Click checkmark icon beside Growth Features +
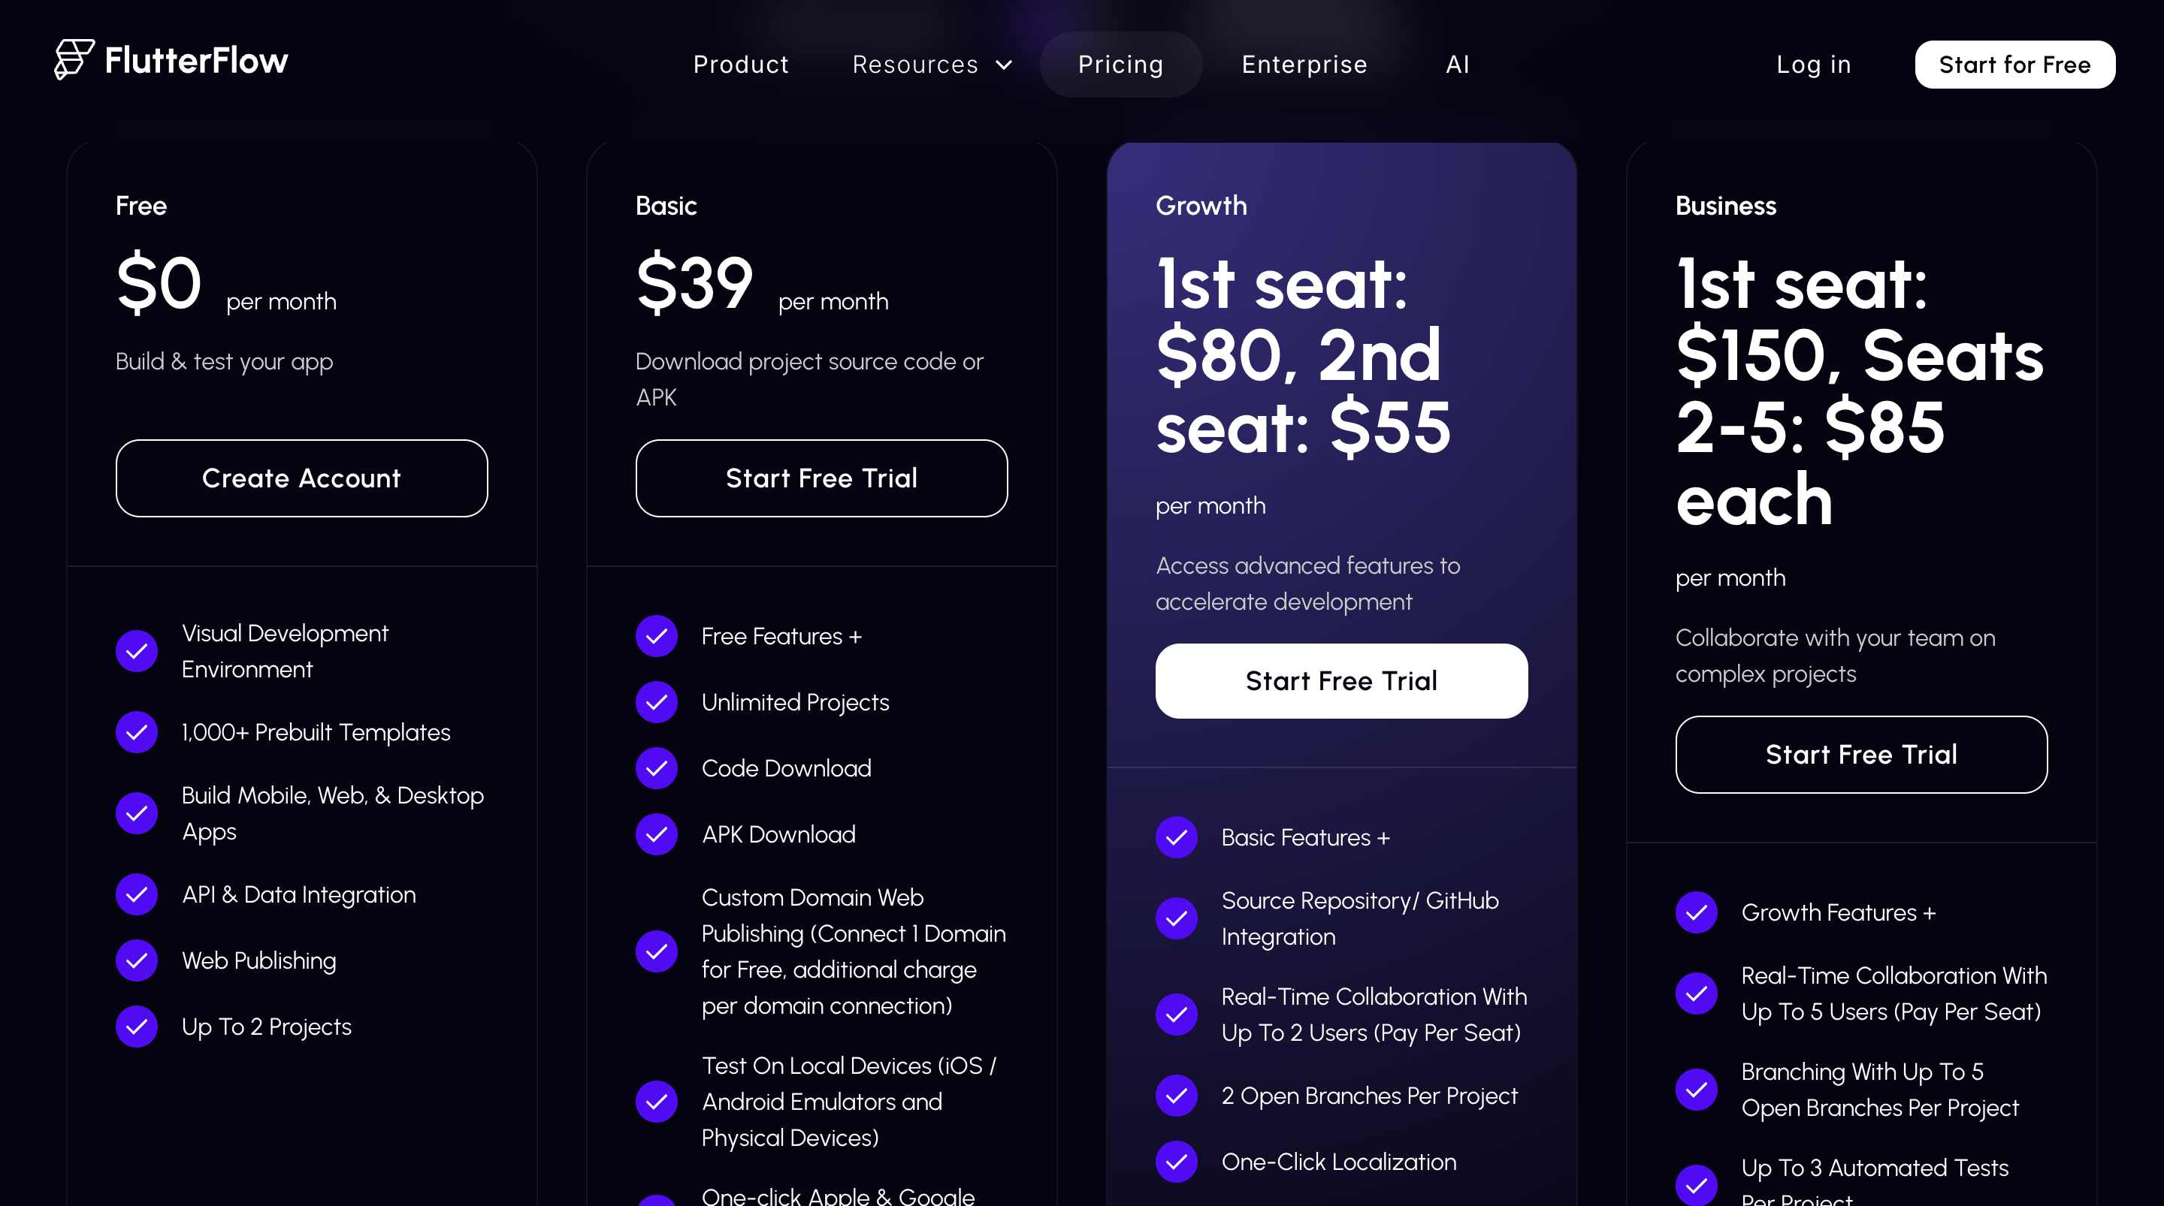This screenshot has width=2164, height=1206. coord(1696,913)
